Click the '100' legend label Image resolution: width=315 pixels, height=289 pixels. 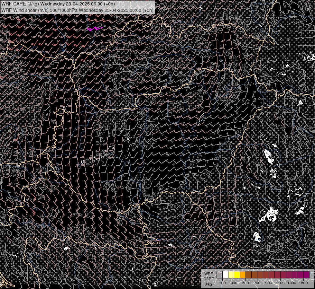[x=222, y=283]
